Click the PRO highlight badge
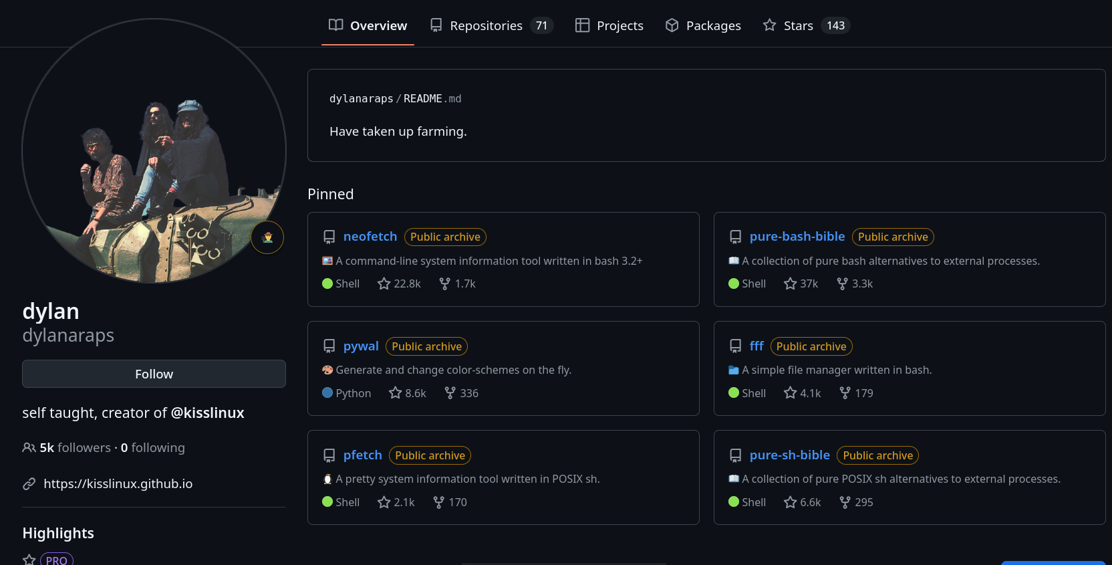The height and width of the screenshot is (565, 1112). click(x=57, y=560)
